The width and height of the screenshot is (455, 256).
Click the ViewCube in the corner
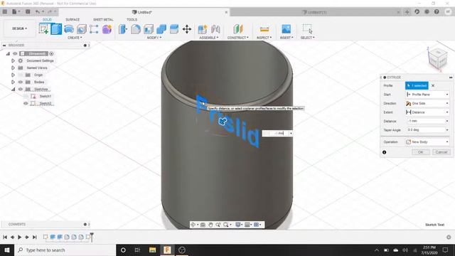(x=437, y=58)
